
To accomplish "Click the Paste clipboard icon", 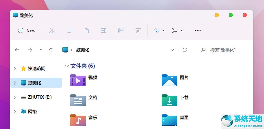I will coord(86,30).
